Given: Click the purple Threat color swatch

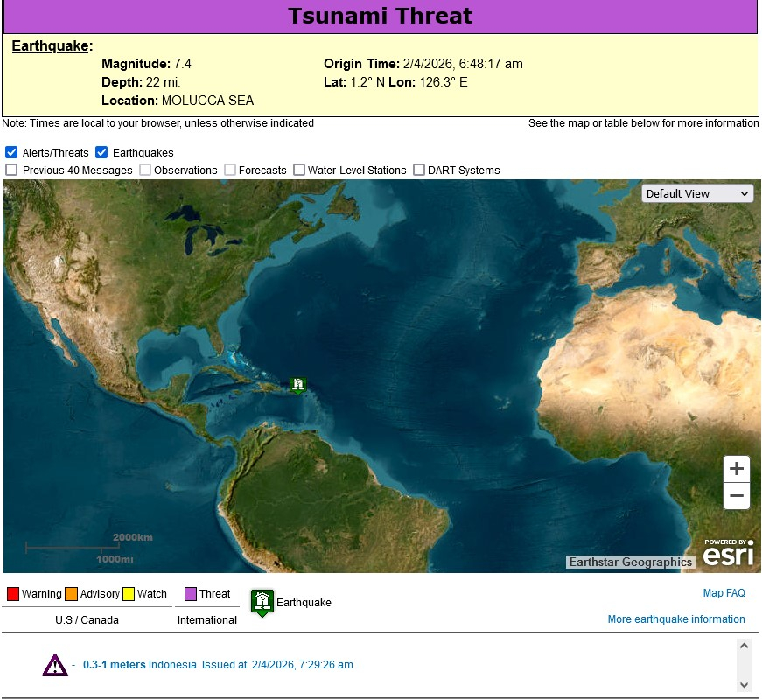Looking at the screenshot, I should click(x=191, y=594).
